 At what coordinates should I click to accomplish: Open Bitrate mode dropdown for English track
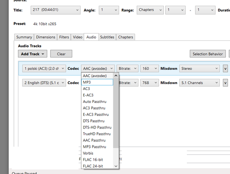[128, 83]
